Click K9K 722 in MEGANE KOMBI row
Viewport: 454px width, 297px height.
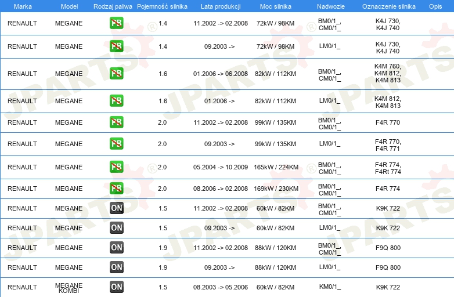388,287
